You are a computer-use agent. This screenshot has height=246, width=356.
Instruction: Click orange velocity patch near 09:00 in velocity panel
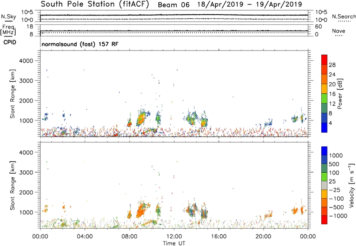point(141,210)
